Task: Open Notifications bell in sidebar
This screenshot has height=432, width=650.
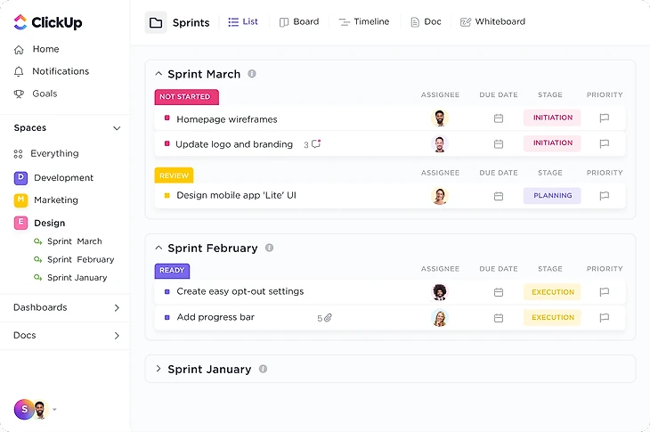Action: 20,71
